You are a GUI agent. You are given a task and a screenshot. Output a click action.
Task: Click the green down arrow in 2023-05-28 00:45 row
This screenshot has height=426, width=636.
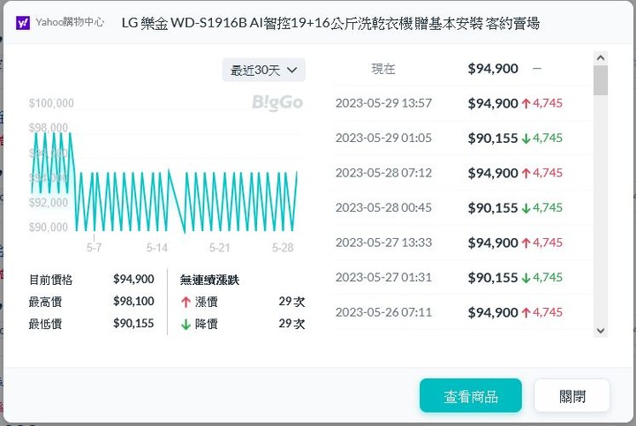(526, 208)
